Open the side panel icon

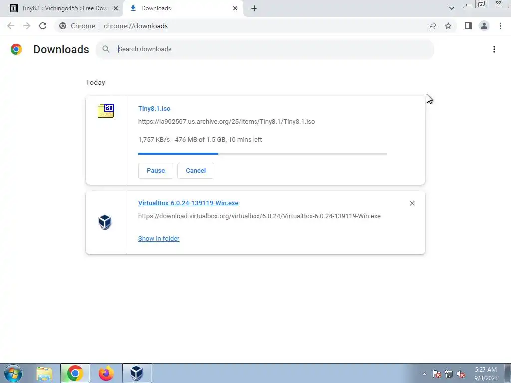(x=468, y=26)
